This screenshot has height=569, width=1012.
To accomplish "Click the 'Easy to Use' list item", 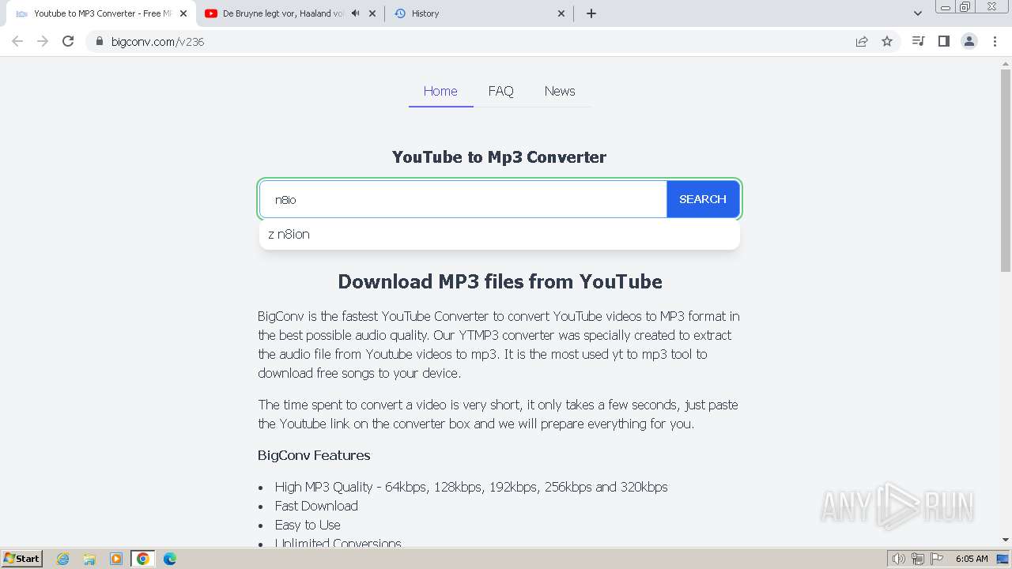I will [308, 525].
